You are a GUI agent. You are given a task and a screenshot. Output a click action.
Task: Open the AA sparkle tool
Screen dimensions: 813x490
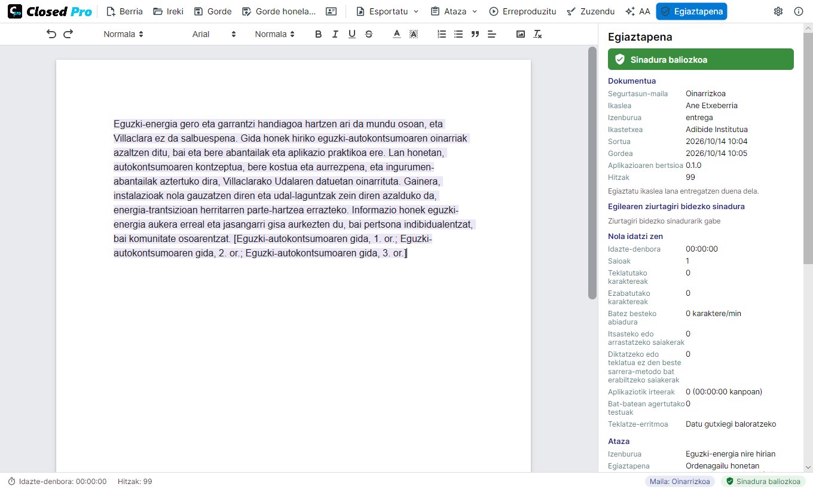tap(638, 11)
